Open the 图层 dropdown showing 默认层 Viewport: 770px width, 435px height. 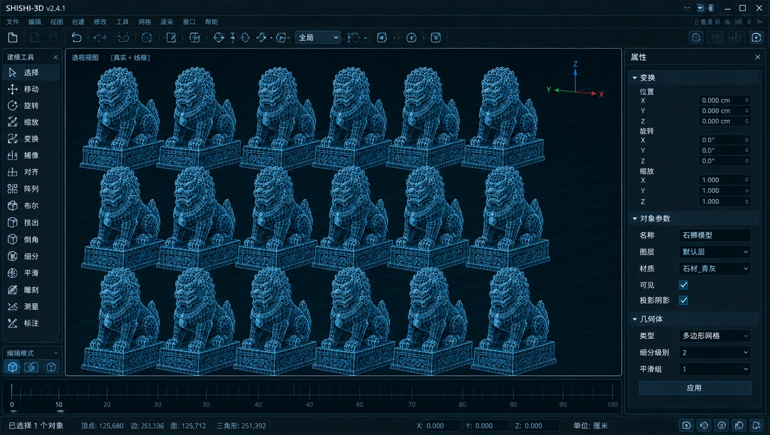coord(715,252)
